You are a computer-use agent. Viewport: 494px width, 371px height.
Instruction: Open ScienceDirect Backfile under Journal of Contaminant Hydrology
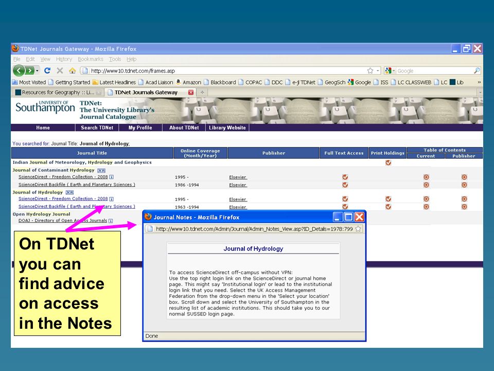click(x=77, y=184)
